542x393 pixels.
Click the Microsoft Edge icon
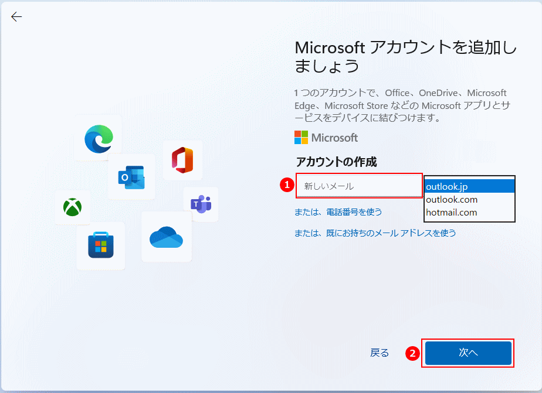tap(98, 138)
